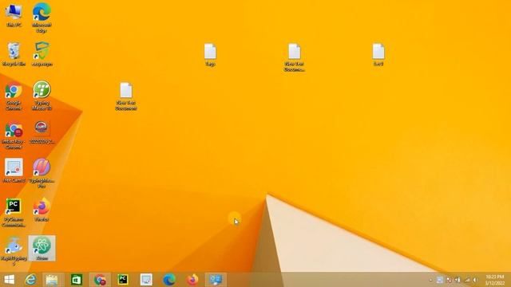Launch Microsoft Edge from the taskbar
The width and height of the screenshot is (511, 287).
coord(169,280)
